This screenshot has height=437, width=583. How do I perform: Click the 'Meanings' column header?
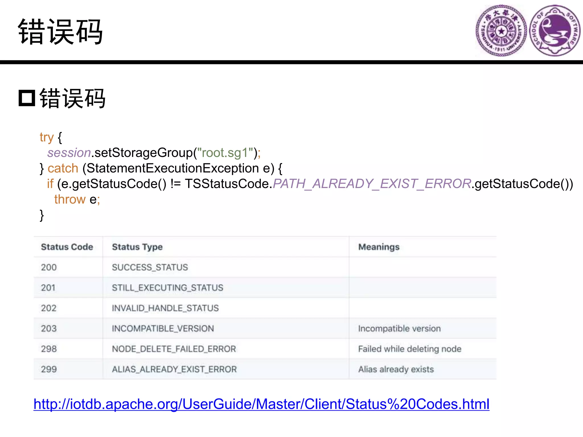(379, 247)
